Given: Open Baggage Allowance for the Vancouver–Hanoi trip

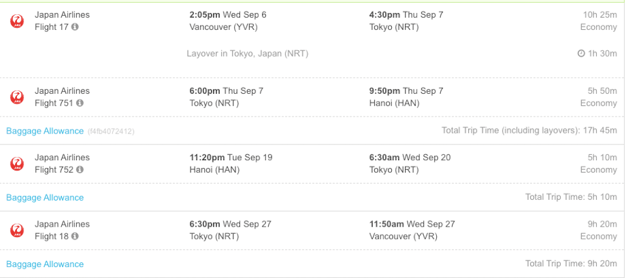Looking at the screenshot, I should pos(45,132).
